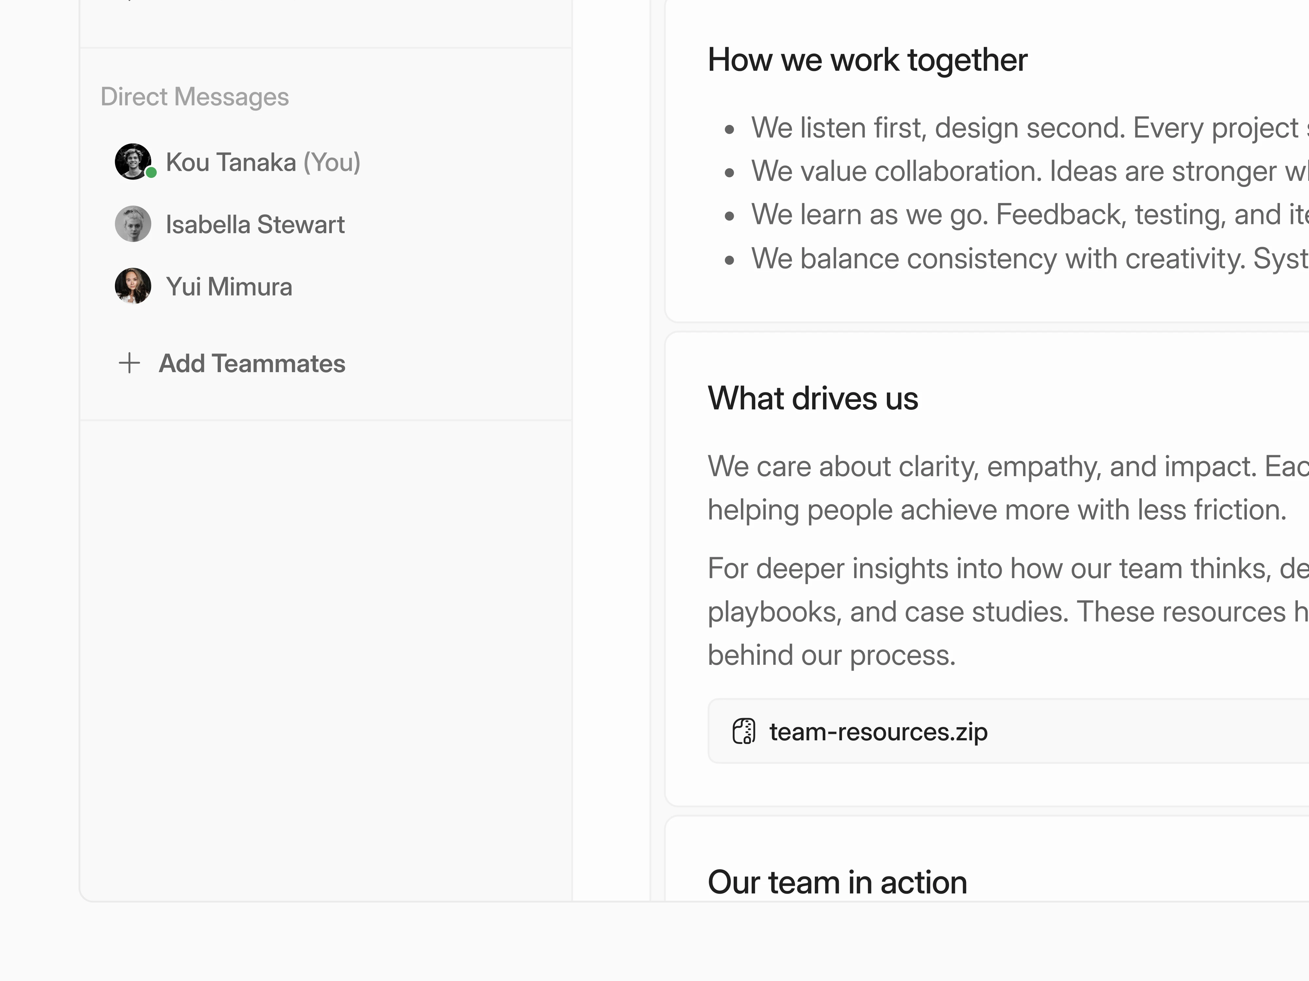Click the Add Teammates label
1309x981 pixels.
pos(252,364)
